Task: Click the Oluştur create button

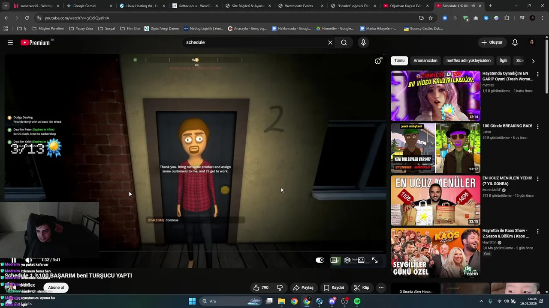Action: point(492,42)
